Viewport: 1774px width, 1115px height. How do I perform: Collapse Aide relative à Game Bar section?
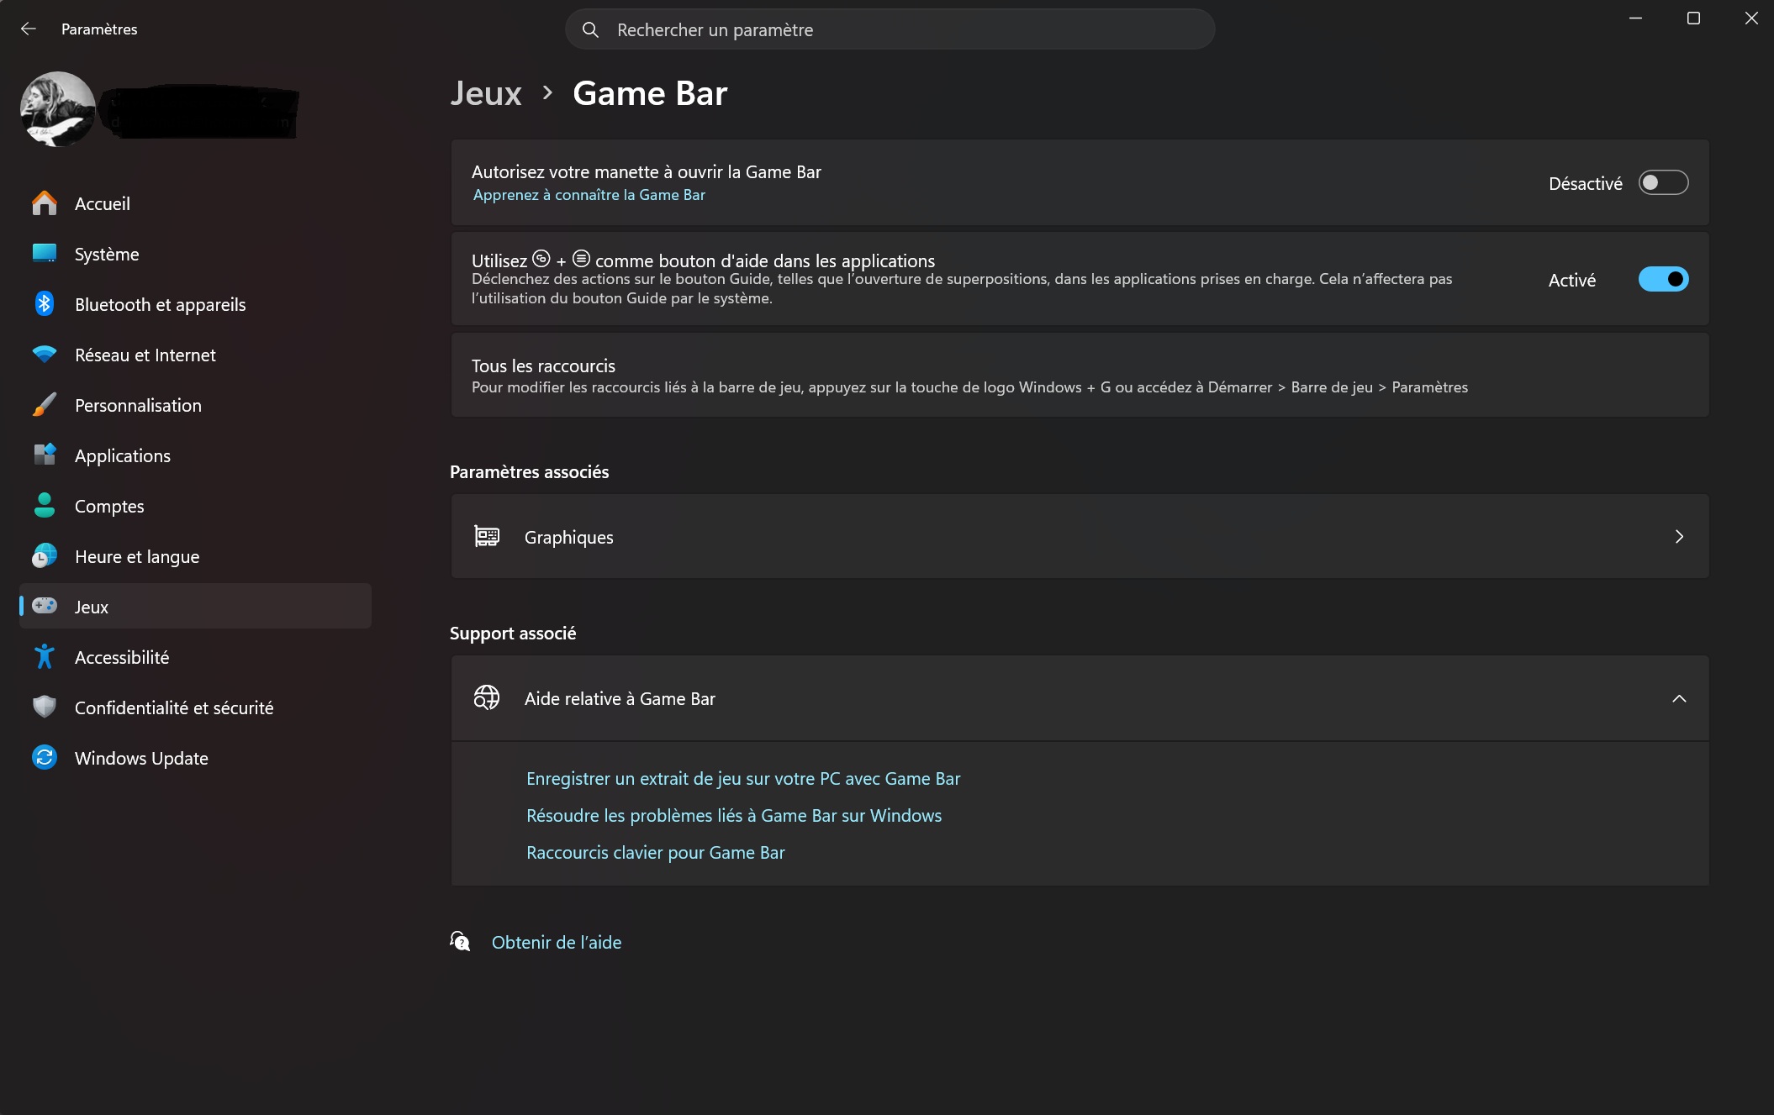(1678, 698)
